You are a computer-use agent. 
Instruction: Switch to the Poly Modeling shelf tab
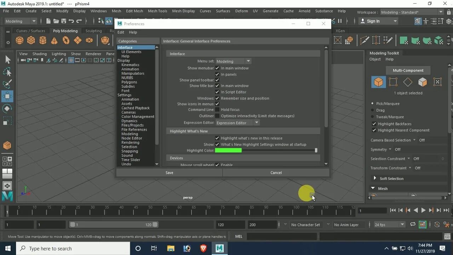(x=65, y=31)
